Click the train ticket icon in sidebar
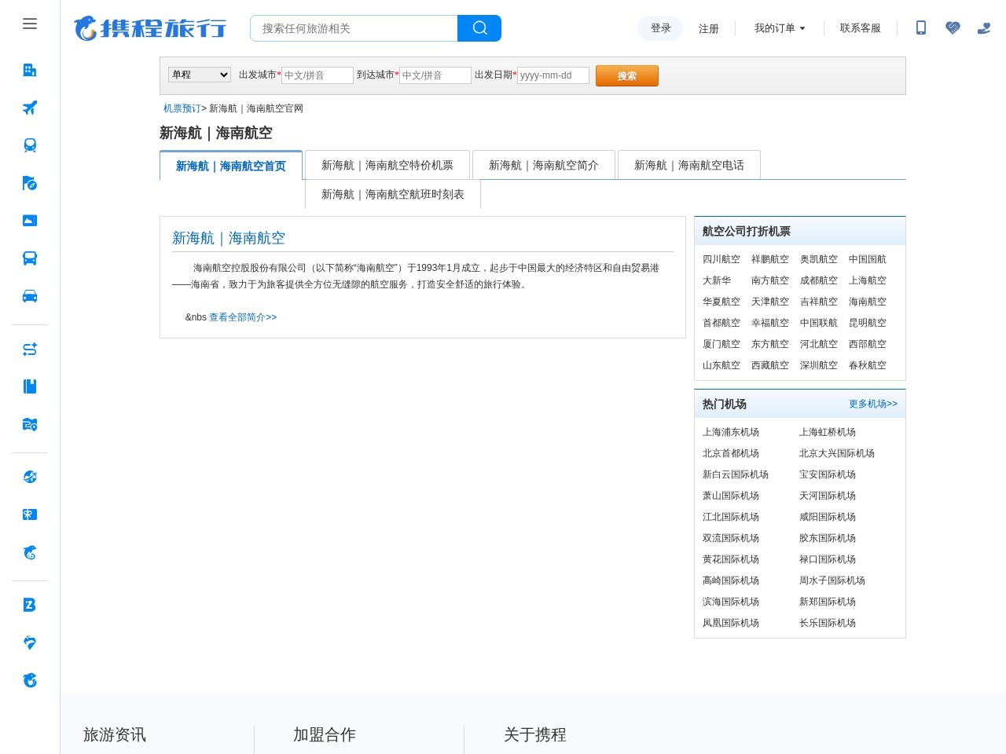Image resolution: width=1006 pixels, height=754 pixels. point(30,145)
